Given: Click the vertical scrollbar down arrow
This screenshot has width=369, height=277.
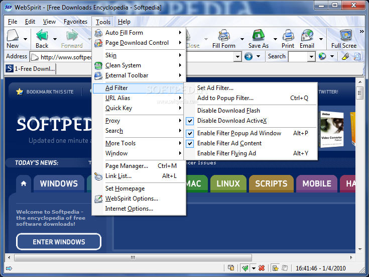Looking at the screenshot, I should (360, 249).
